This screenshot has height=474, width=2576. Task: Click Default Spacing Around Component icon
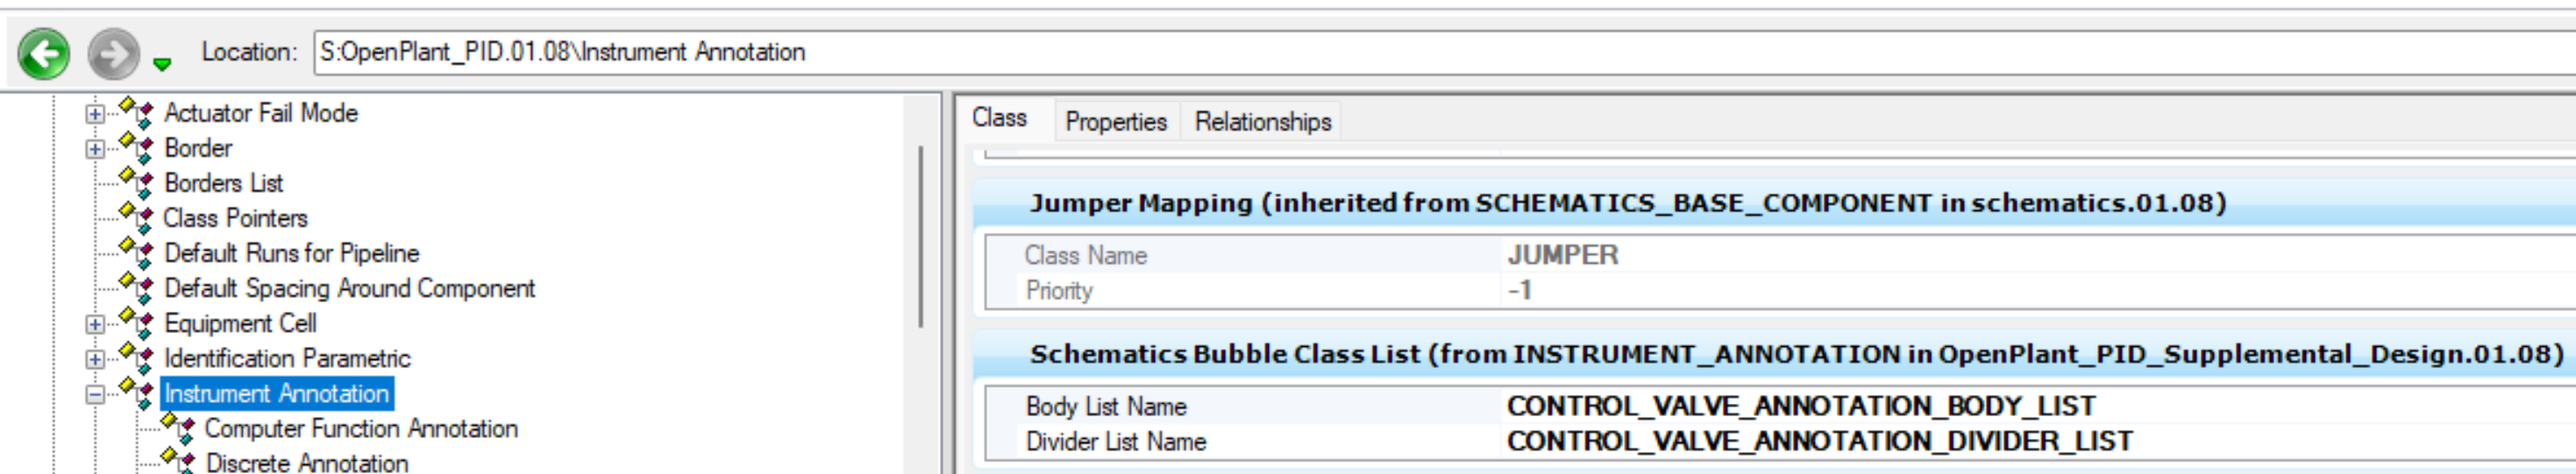point(137,287)
